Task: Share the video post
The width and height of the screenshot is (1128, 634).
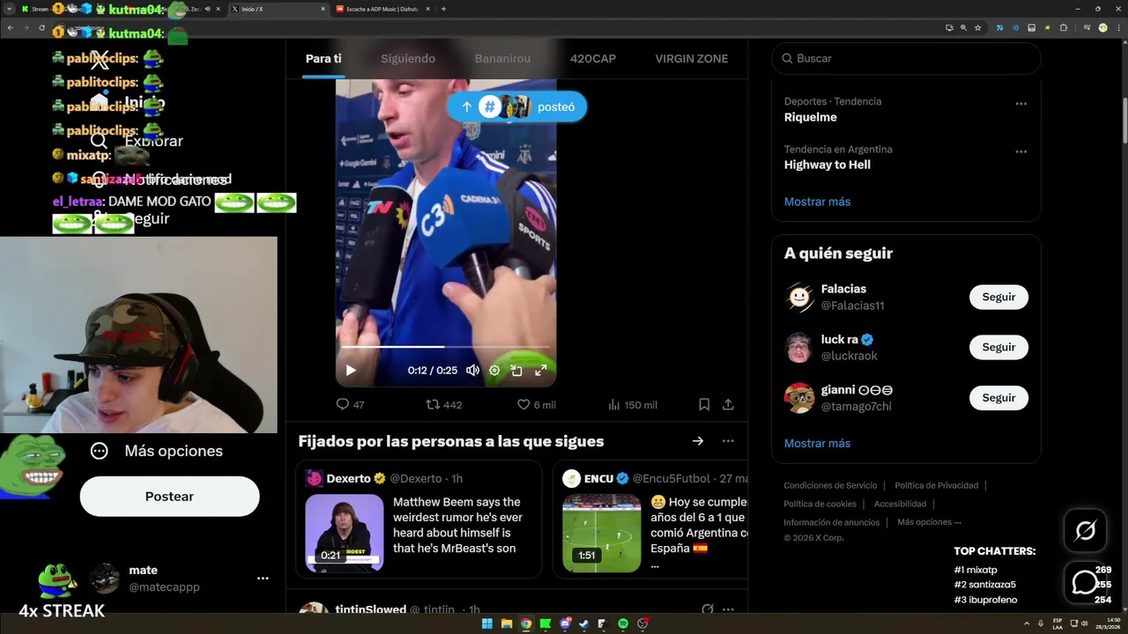Action: (728, 404)
